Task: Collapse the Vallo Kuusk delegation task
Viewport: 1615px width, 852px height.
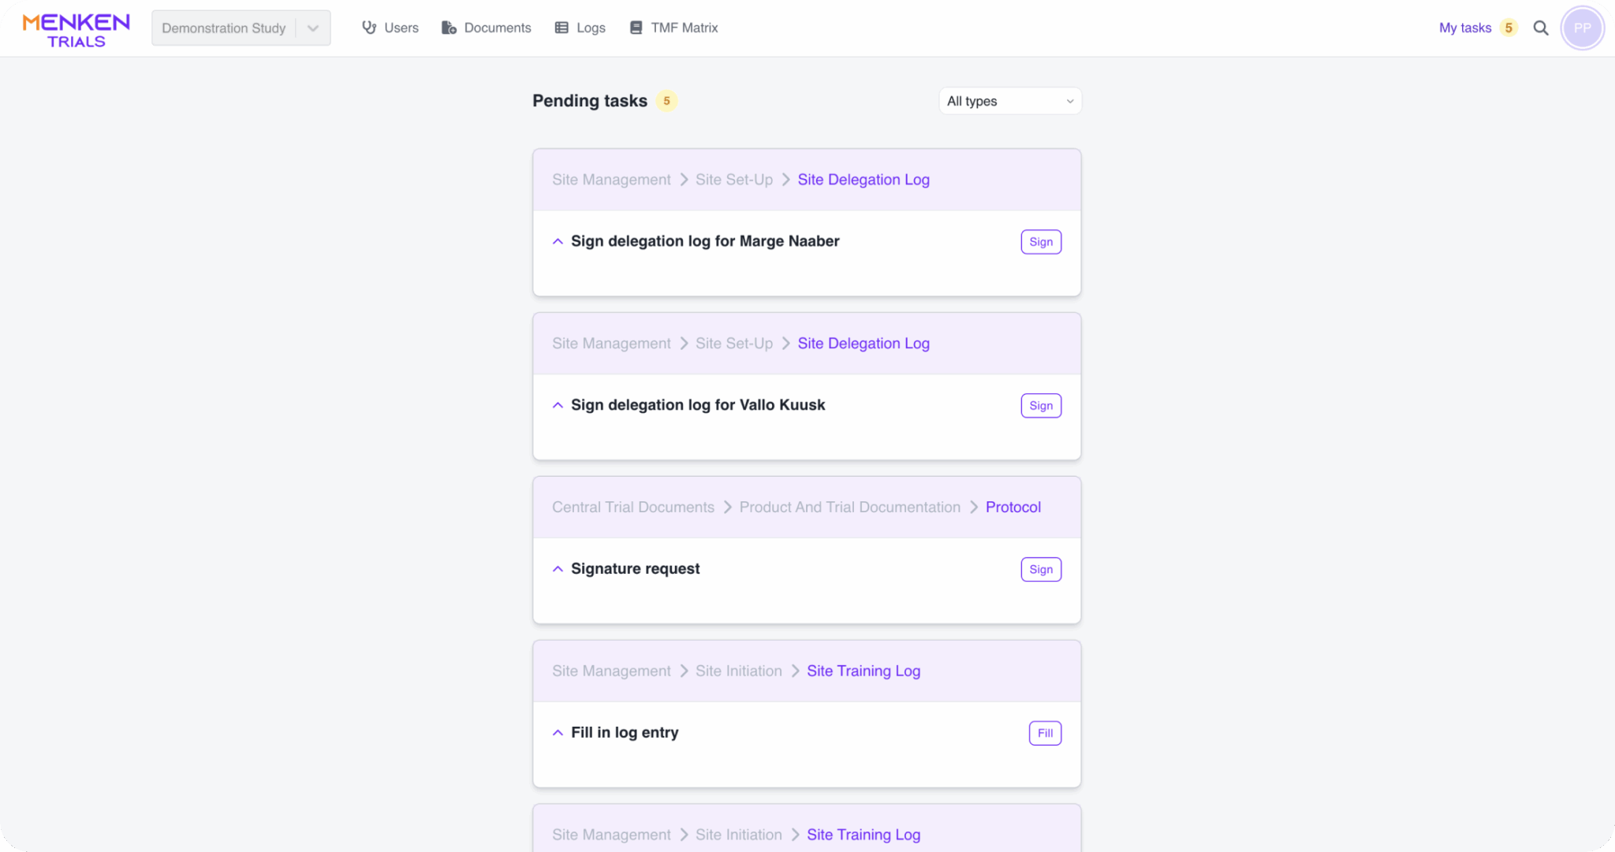Action: pos(558,405)
